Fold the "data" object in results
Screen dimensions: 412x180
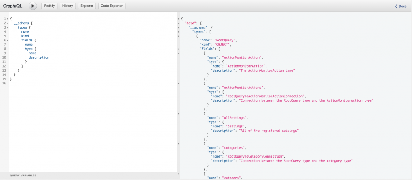178,23
